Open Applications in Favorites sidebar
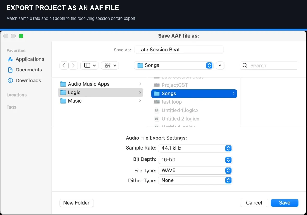The image size is (307, 215). click(26, 59)
